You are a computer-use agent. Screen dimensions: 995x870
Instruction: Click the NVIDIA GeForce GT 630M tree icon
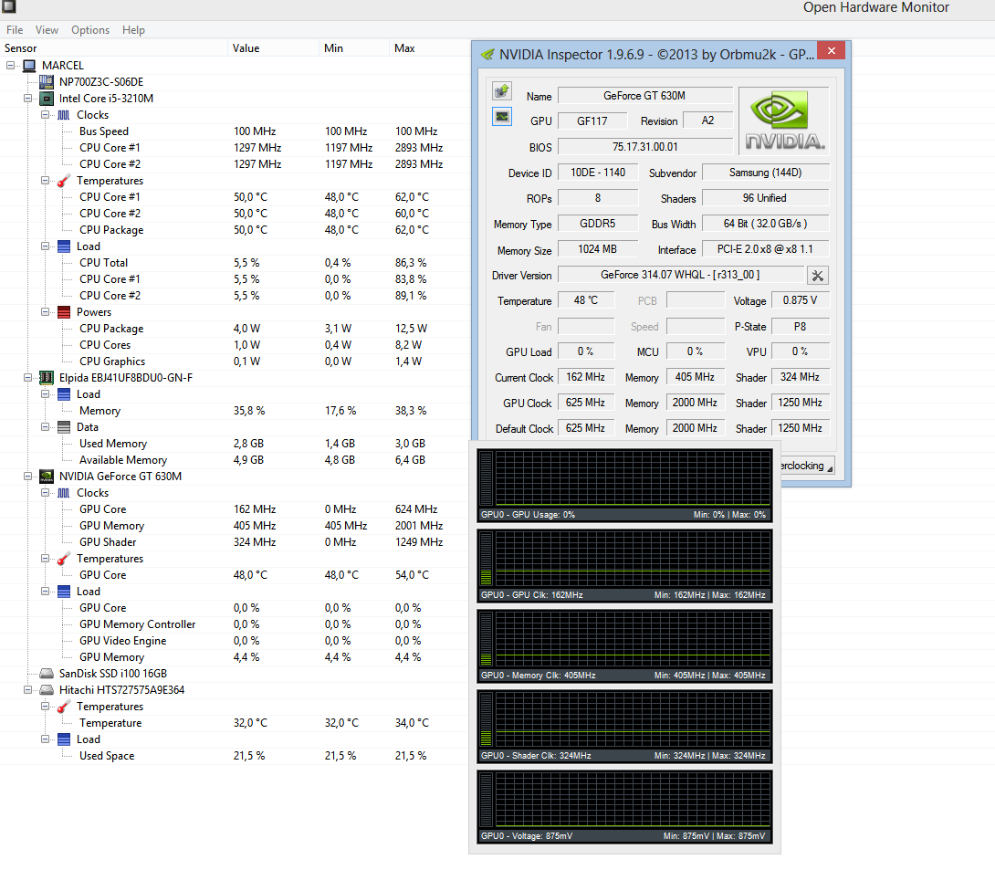(x=47, y=477)
